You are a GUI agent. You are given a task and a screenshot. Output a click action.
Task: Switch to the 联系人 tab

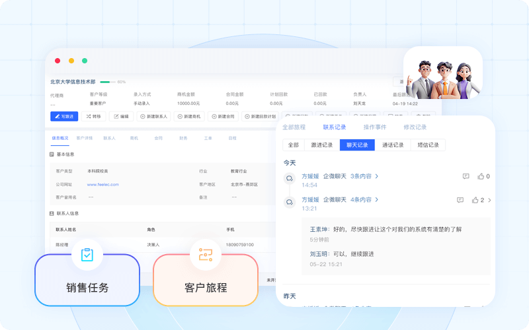(x=109, y=139)
